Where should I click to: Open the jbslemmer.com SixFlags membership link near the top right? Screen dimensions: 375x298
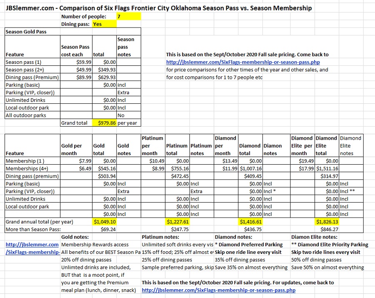(243, 62)
